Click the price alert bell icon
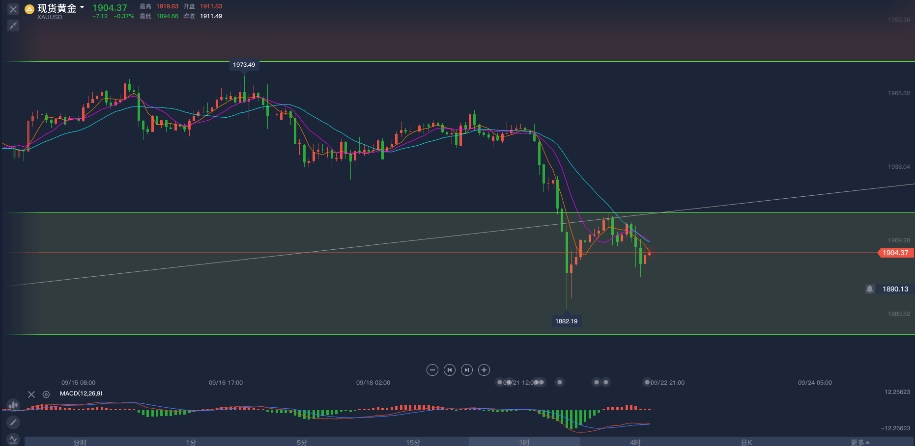The height and width of the screenshot is (446, 915). (x=870, y=289)
